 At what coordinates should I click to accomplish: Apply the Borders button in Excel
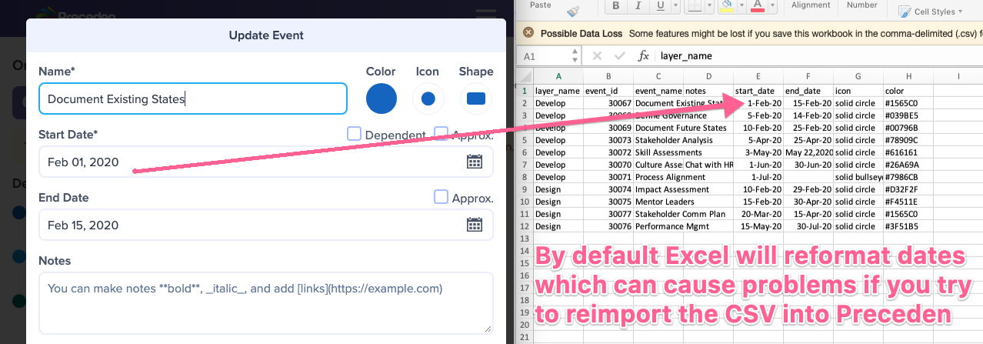[693, 5]
